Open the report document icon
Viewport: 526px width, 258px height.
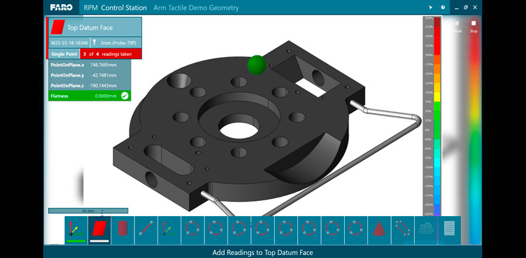click(x=449, y=229)
